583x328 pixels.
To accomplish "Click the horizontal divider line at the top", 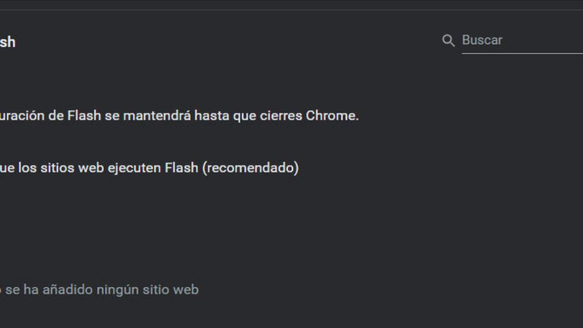I will click(291, 10).
